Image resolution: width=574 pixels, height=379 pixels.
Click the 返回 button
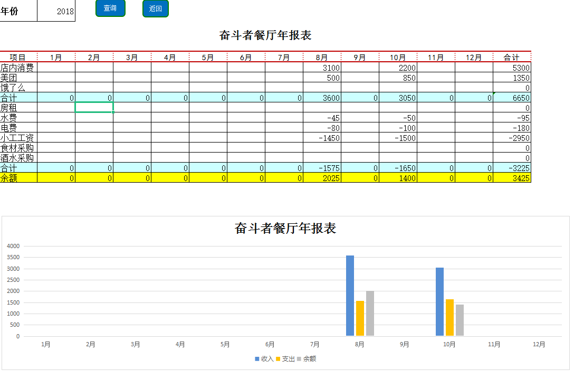pos(155,8)
